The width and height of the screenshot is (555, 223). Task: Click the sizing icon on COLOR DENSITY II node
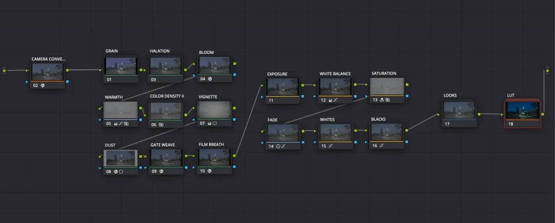coord(161,124)
